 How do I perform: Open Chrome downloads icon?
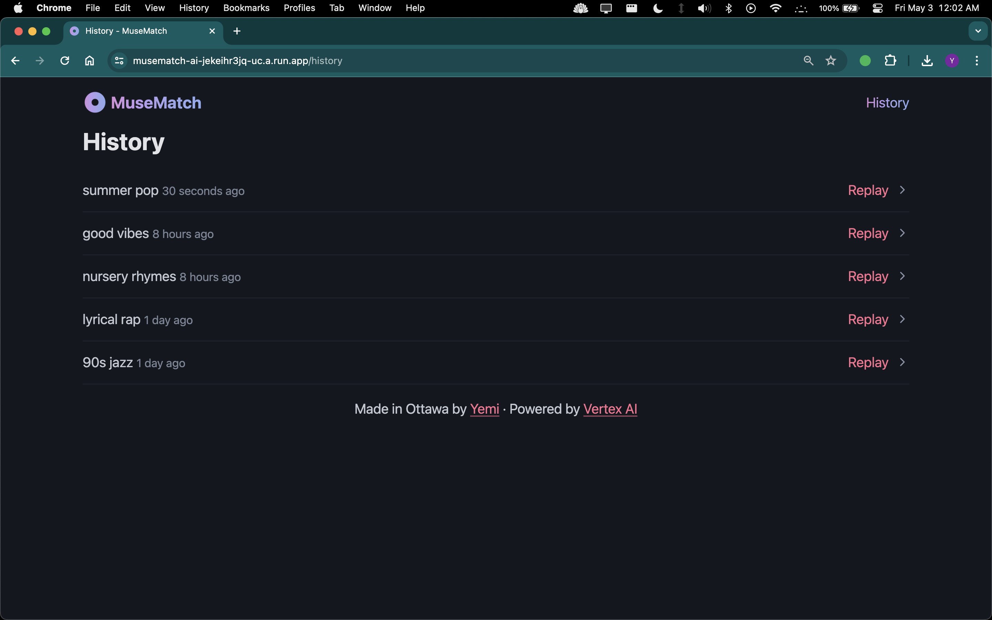pyautogui.click(x=927, y=61)
